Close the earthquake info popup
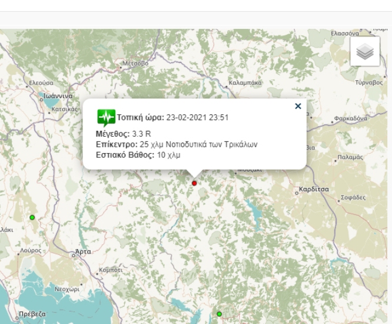392x324 pixels. click(298, 106)
